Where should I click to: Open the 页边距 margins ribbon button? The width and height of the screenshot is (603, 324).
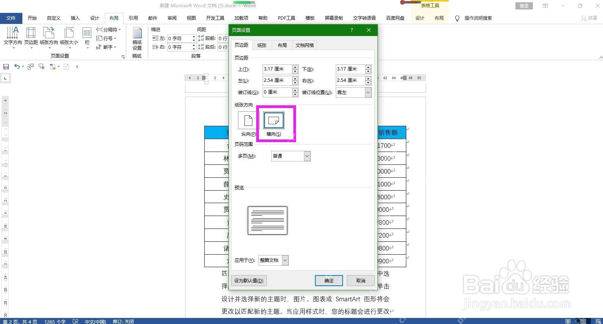coord(31,37)
